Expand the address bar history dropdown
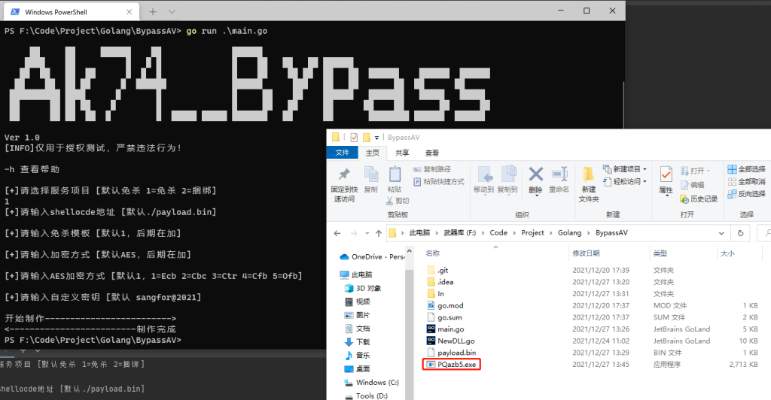The width and height of the screenshot is (771, 400). coord(721,233)
